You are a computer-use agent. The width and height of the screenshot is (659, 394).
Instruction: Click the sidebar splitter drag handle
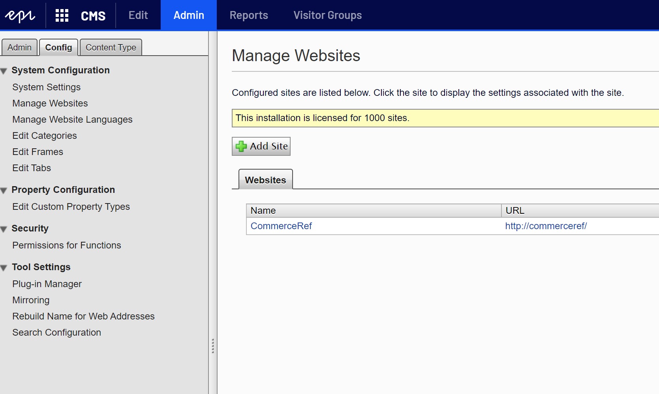click(x=213, y=346)
